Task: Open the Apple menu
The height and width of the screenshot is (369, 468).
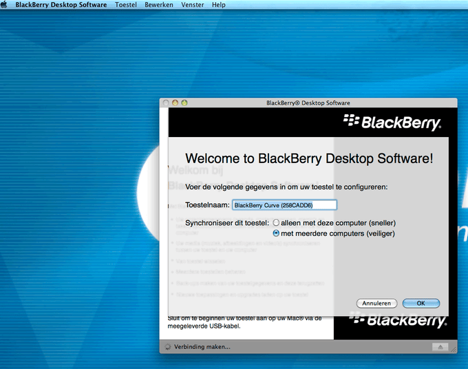Action: (4, 5)
